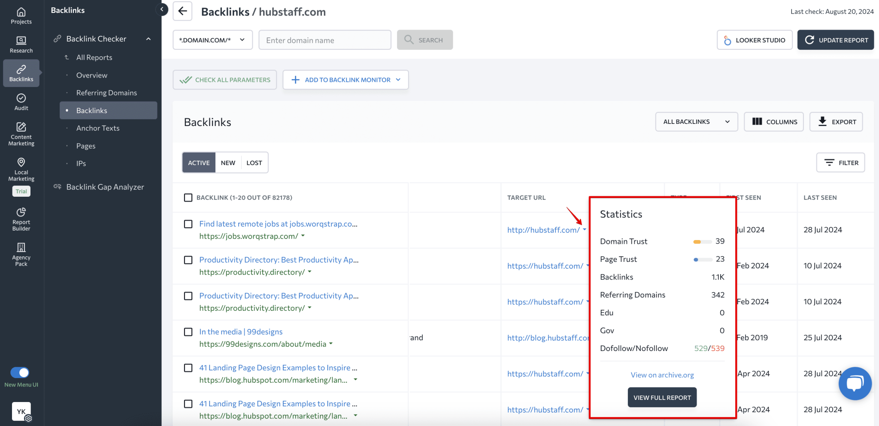
Task: Check the 99designs row checkbox
Action: [x=188, y=332]
